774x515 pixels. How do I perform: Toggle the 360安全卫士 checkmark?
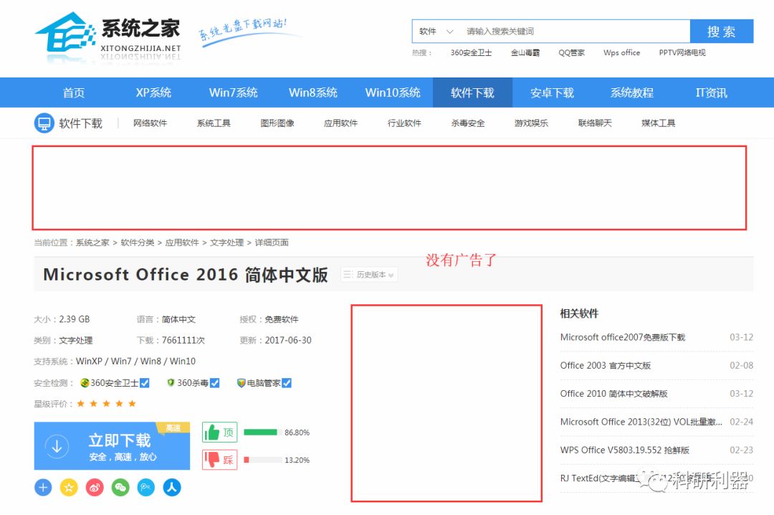click(145, 383)
